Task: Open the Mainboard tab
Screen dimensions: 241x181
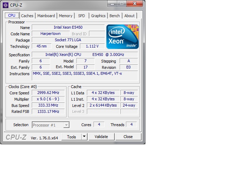Action: 46,16
